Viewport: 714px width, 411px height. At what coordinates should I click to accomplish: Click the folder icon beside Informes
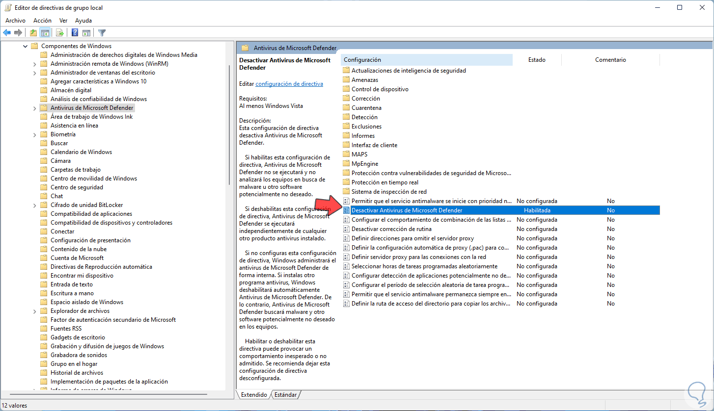[x=346, y=136]
